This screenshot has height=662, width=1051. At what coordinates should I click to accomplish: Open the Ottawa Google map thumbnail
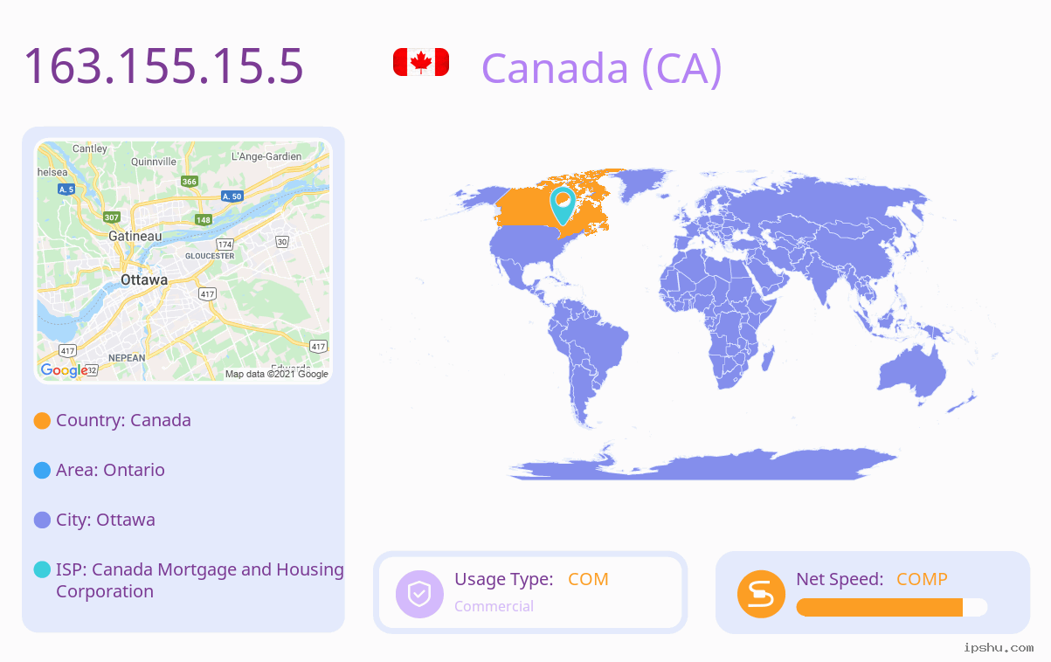[183, 261]
